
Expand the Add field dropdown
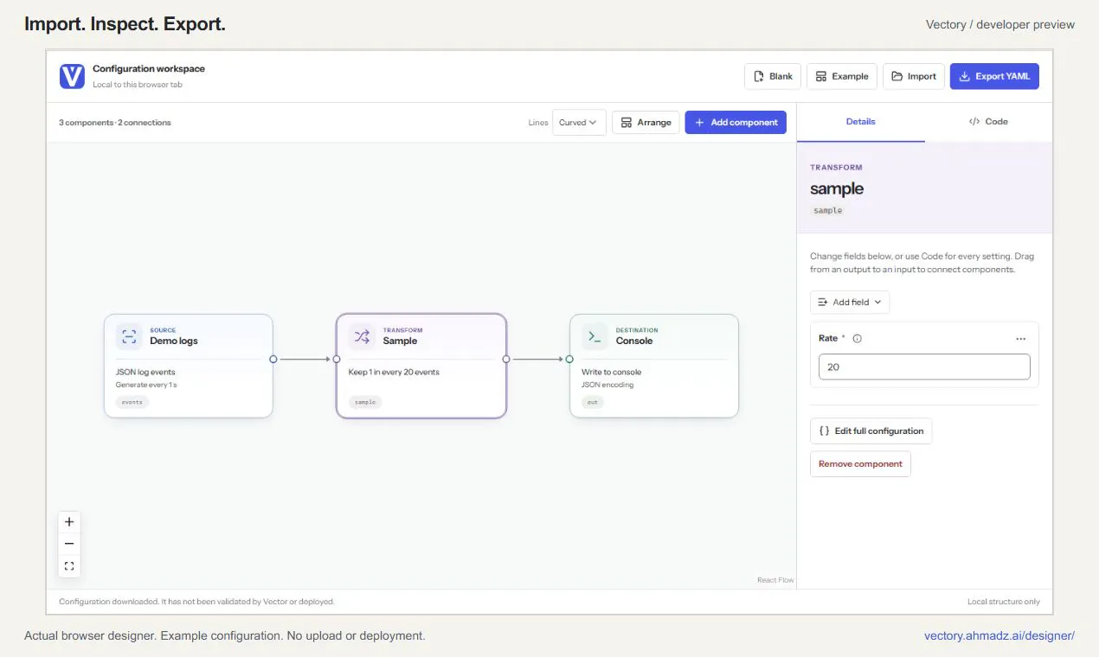click(x=850, y=303)
